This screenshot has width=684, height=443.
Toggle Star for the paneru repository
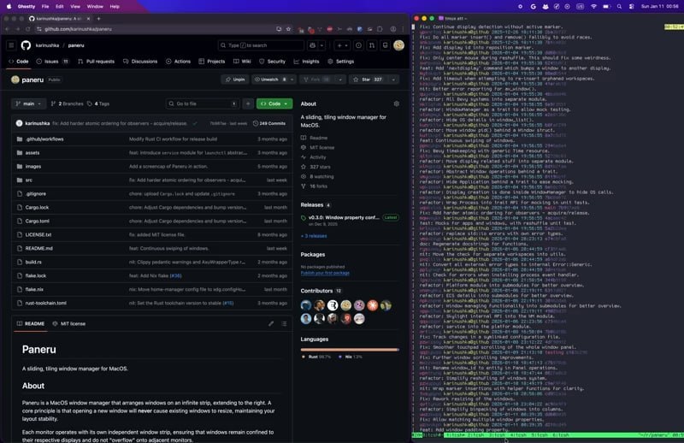tap(369, 80)
